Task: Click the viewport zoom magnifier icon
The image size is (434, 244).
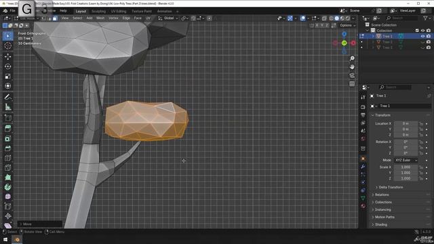Action: pyautogui.click(x=352, y=58)
